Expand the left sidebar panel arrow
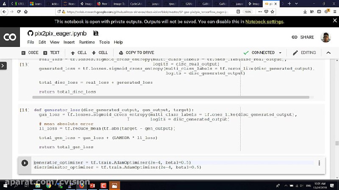The height and width of the screenshot is (190, 339). click(3, 66)
